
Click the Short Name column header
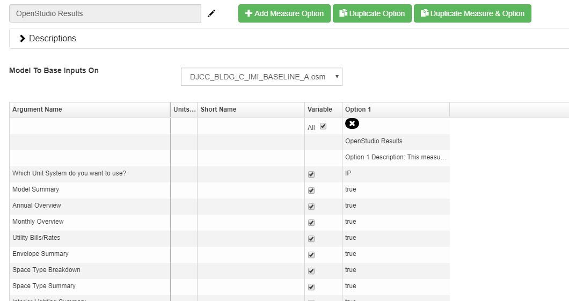pos(251,109)
